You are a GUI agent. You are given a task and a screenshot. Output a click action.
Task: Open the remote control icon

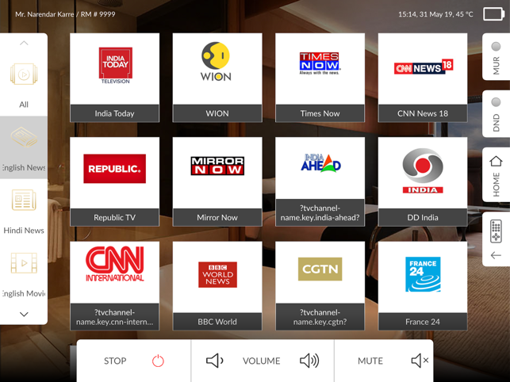pos(496,231)
